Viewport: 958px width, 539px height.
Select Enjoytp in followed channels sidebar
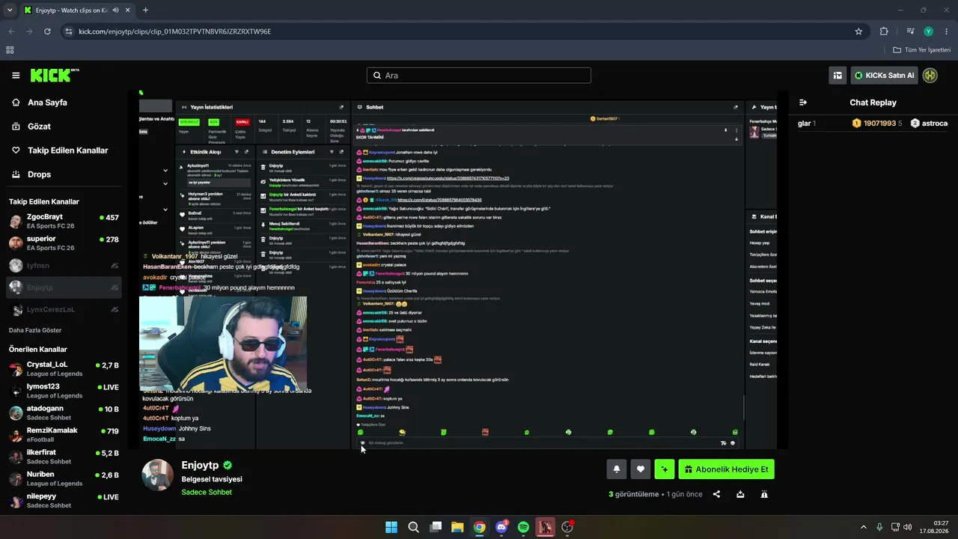tap(64, 287)
